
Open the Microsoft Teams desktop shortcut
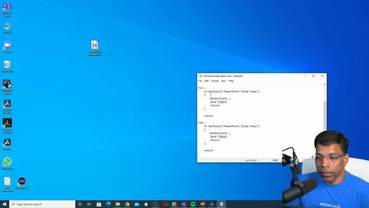7,9
